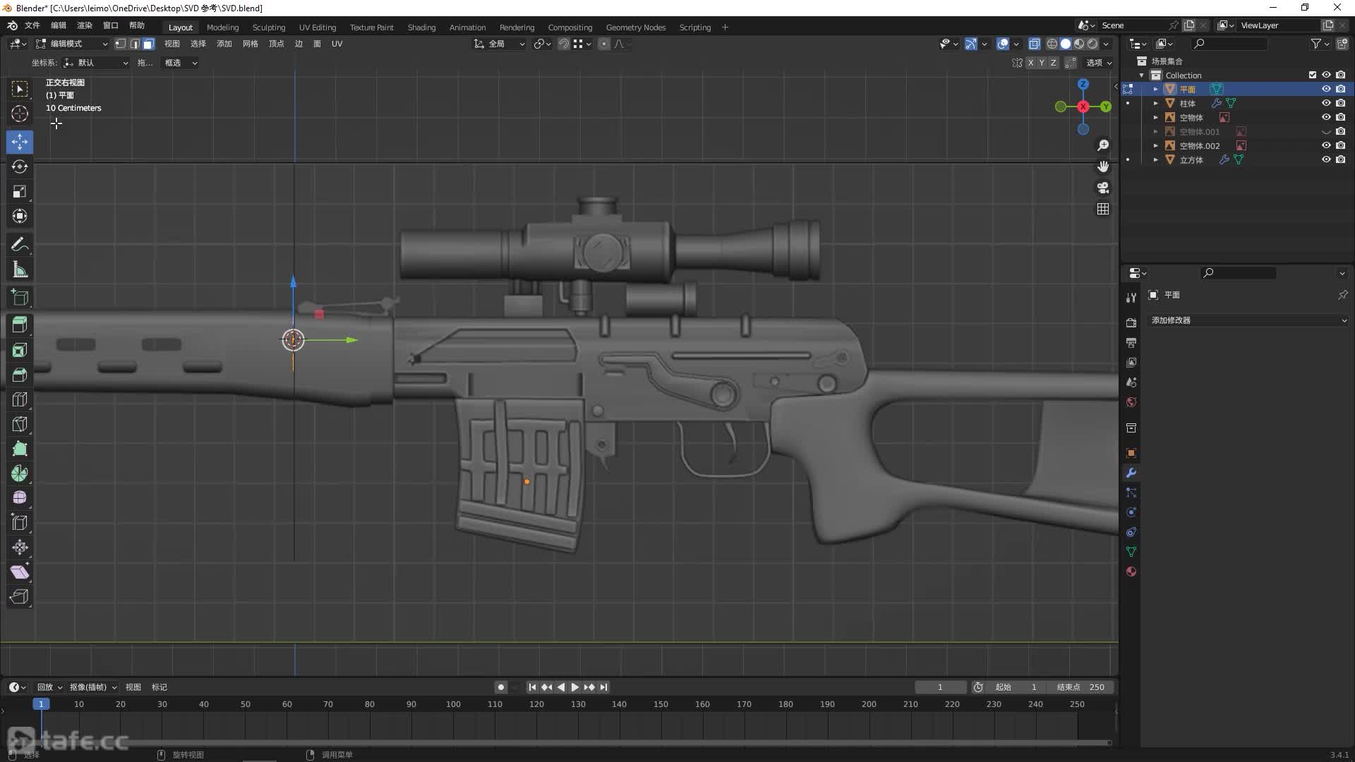This screenshot has height=762, width=1355.
Task: Select the Rip Region tool
Action: 20,597
